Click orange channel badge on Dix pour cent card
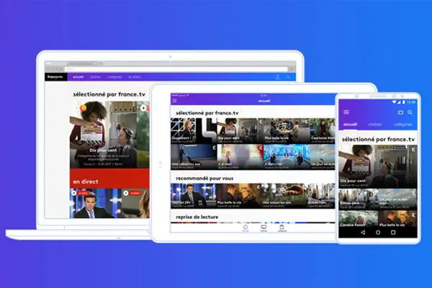 click(84, 108)
